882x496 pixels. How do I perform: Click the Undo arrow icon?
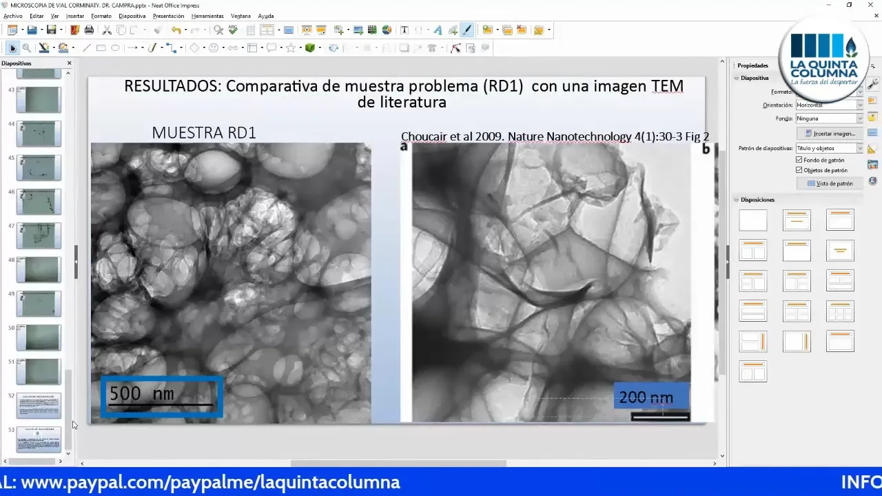[x=176, y=30]
